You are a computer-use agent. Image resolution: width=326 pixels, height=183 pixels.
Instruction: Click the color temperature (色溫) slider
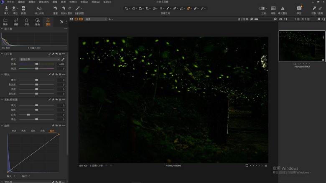tap(37, 64)
